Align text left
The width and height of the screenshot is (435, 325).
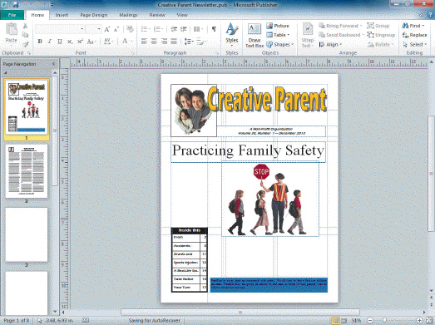[144, 42]
